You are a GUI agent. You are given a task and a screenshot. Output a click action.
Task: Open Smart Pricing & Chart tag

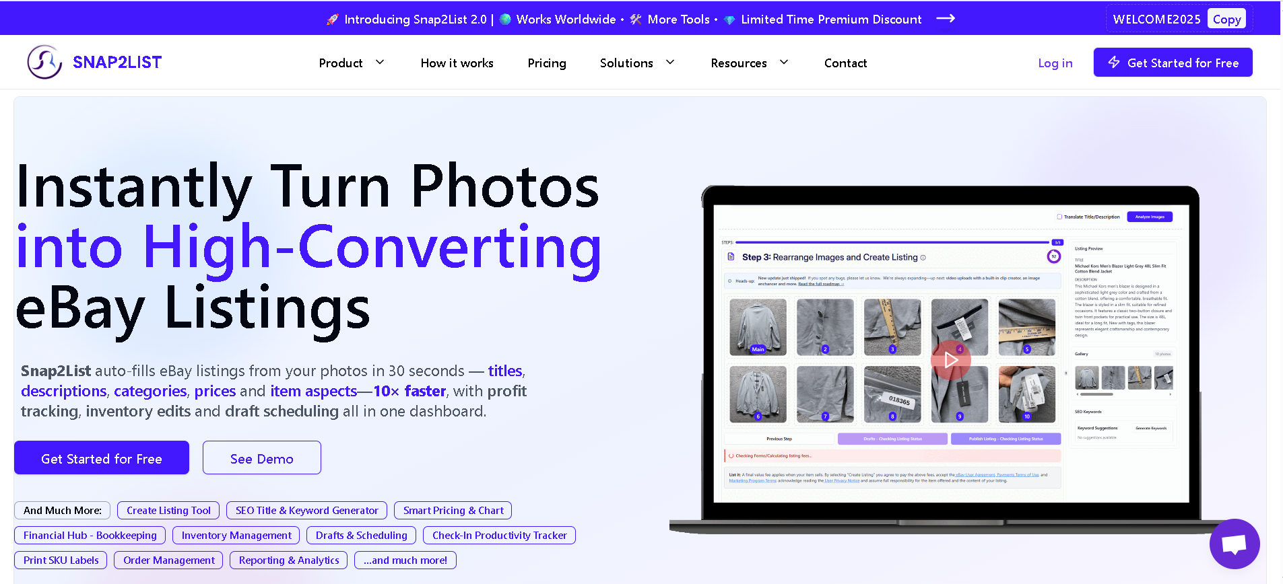tap(453, 510)
